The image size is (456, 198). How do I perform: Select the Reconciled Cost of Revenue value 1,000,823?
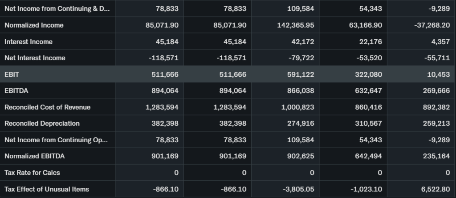[x=297, y=107]
